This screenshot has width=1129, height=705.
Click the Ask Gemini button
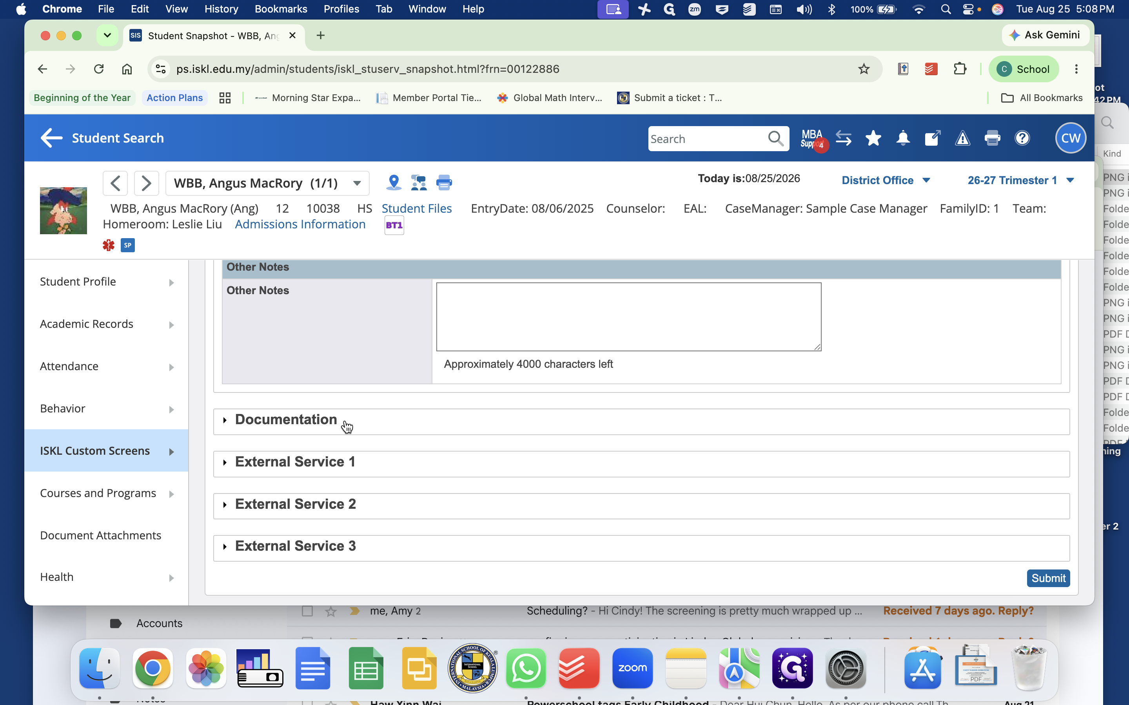[x=1045, y=35]
